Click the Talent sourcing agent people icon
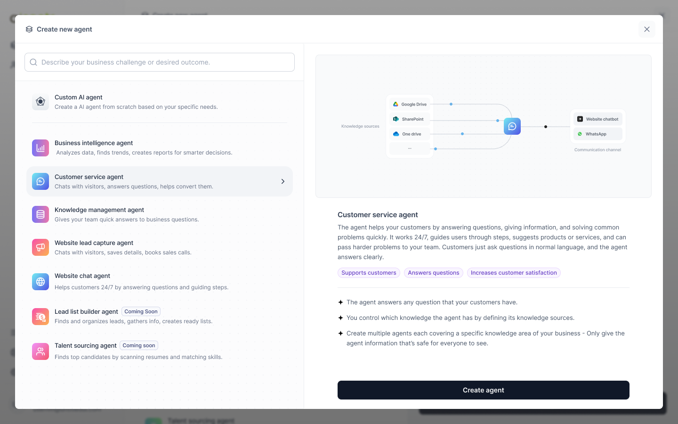Image resolution: width=678 pixels, height=424 pixels. [40, 351]
